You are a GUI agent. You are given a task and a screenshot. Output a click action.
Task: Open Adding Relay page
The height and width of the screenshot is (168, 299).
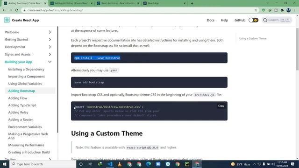tap(18, 112)
